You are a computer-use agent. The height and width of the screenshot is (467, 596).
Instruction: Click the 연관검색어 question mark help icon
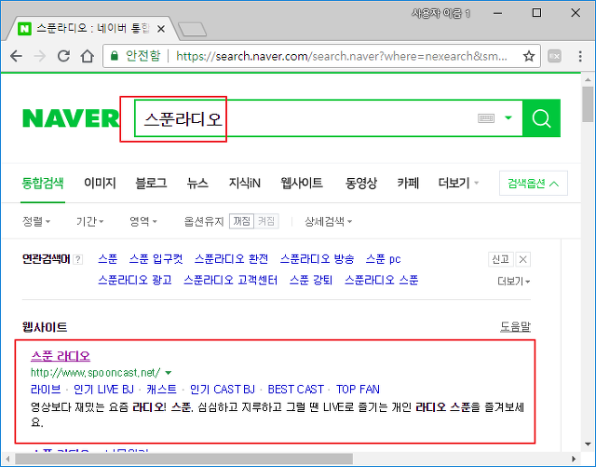coord(78,259)
